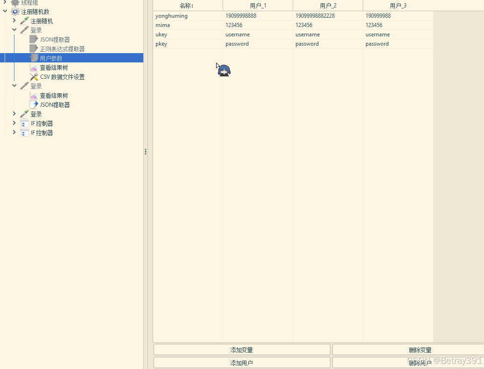Click the 用户_1 column header
The image size is (484, 369).
(x=258, y=6)
